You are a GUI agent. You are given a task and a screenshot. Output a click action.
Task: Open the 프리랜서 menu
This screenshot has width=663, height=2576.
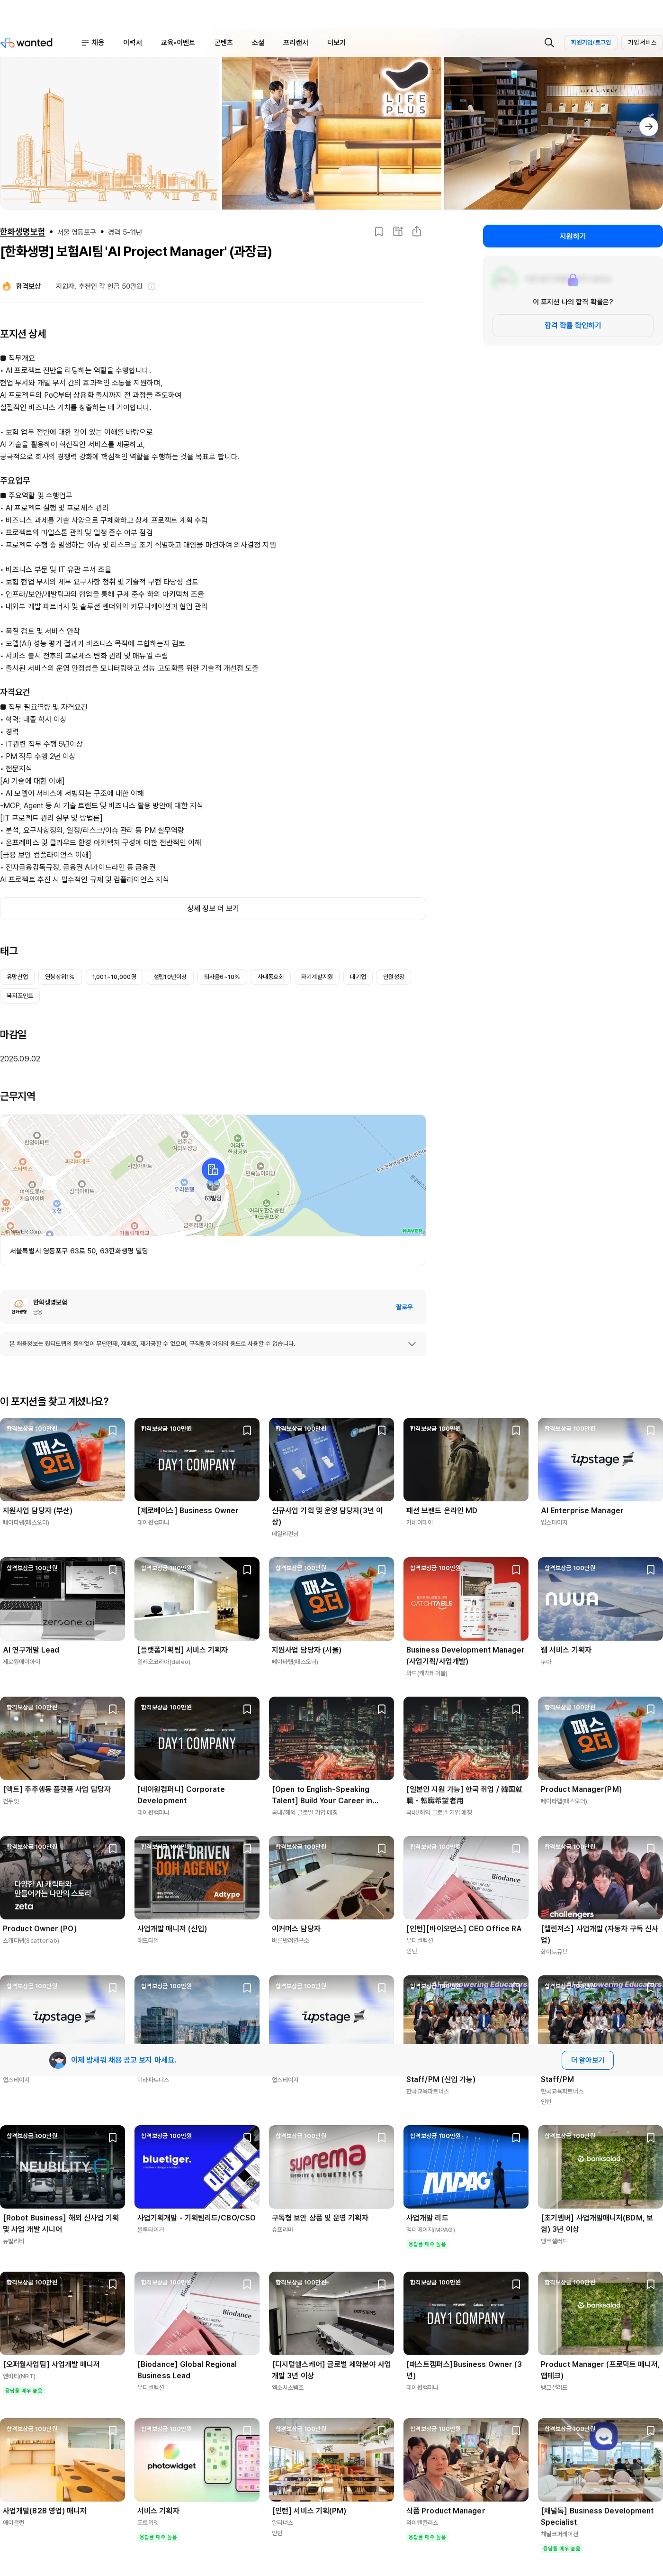(x=296, y=43)
